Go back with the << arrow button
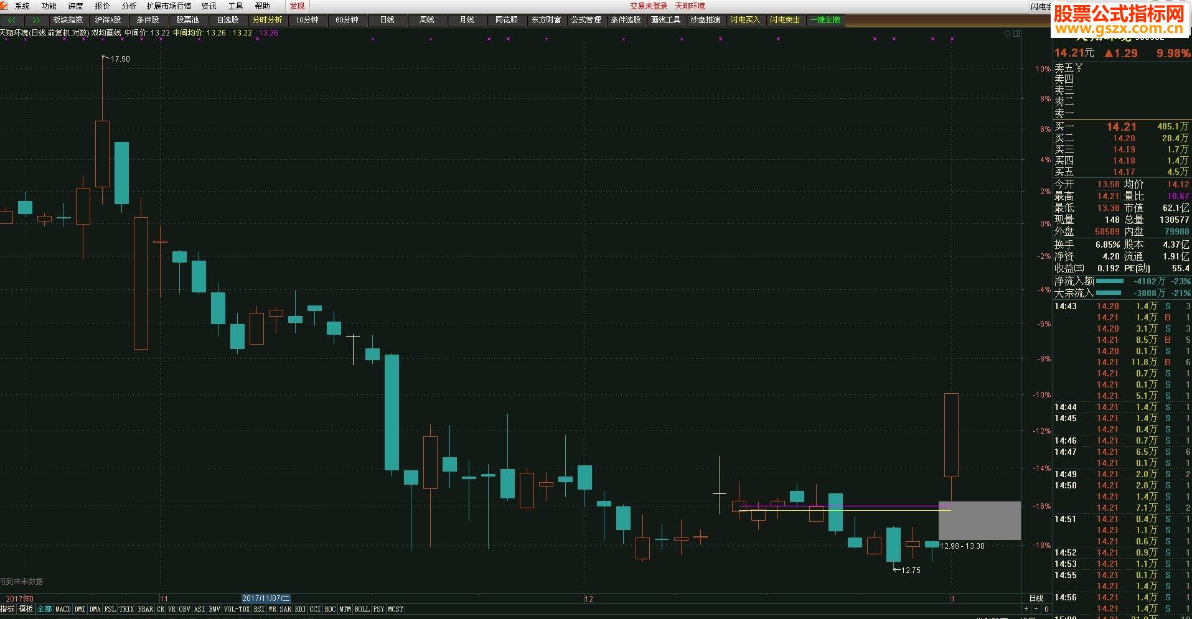The height and width of the screenshot is (619, 1192). point(12,20)
